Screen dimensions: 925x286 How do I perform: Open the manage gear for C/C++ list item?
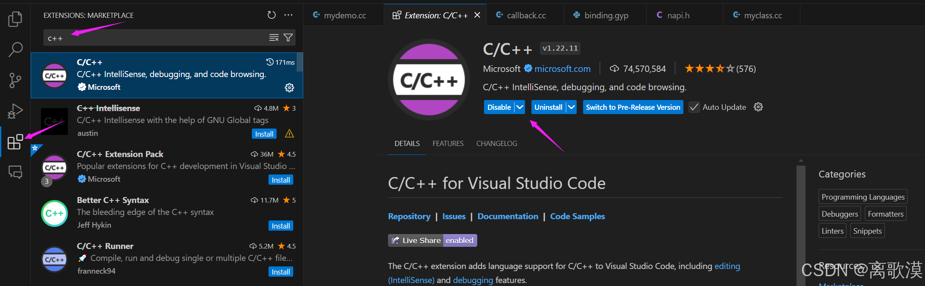point(289,88)
